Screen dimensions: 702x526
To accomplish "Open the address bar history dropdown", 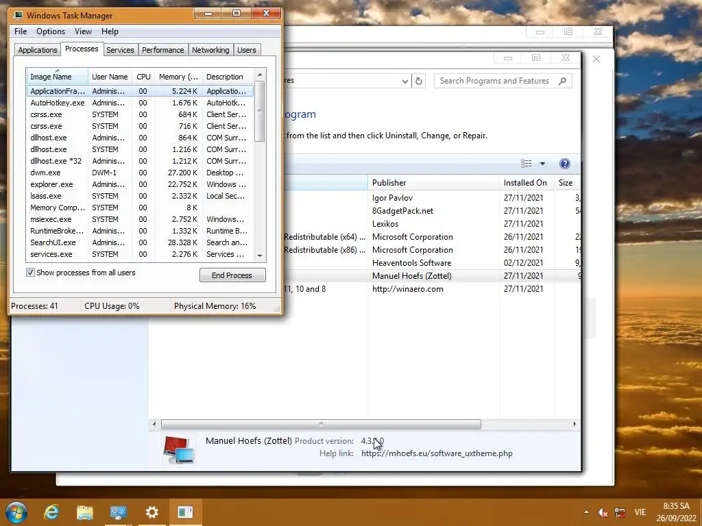I will pos(404,81).
